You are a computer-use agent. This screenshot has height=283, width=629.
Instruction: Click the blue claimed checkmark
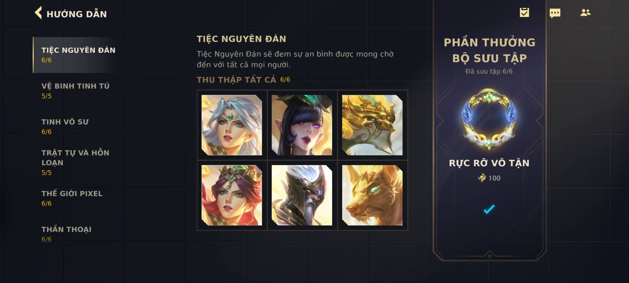click(489, 209)
